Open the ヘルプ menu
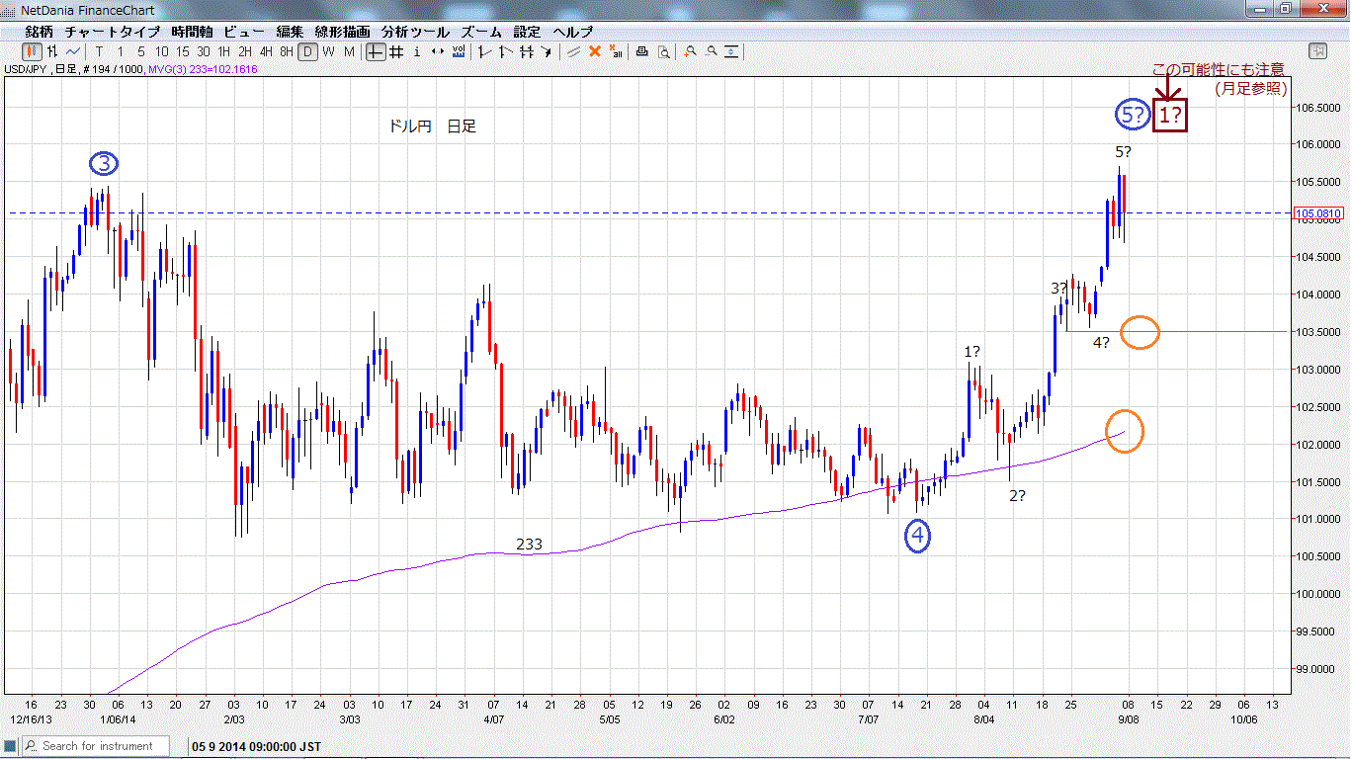Image resolution: width=1352 pixels, height=759 pixels. pos(574,32)
